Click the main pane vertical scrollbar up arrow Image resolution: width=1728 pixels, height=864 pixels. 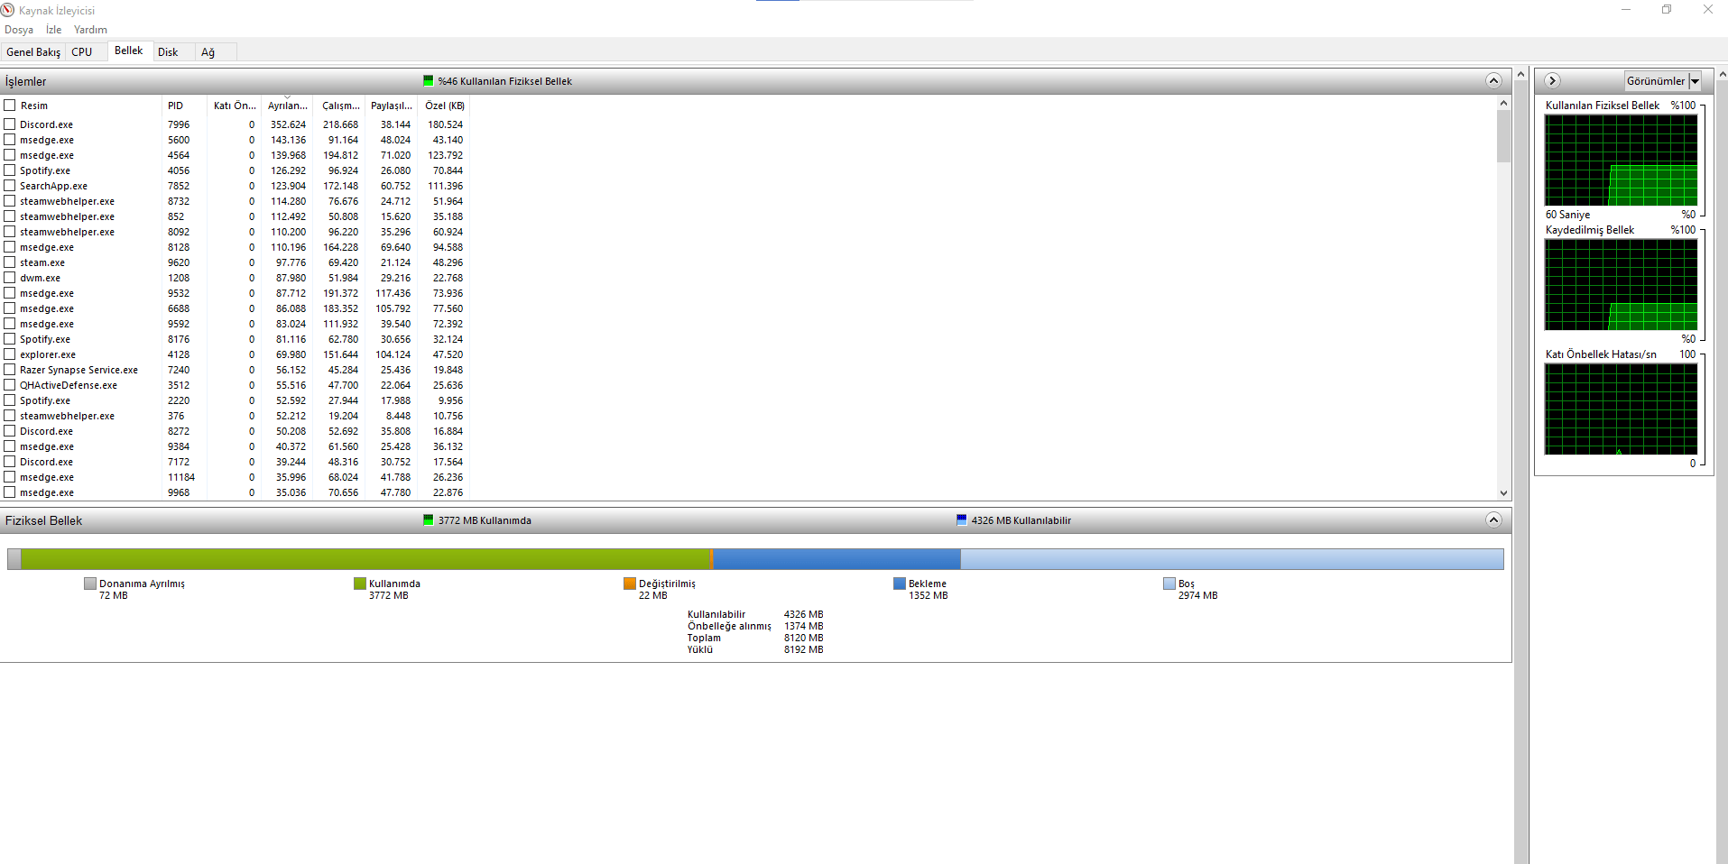pyautogui.click(x=1521, y=74)
